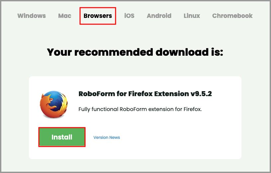Switch to the Windows tab
The image size is (271, 173).
click(32, 16)
